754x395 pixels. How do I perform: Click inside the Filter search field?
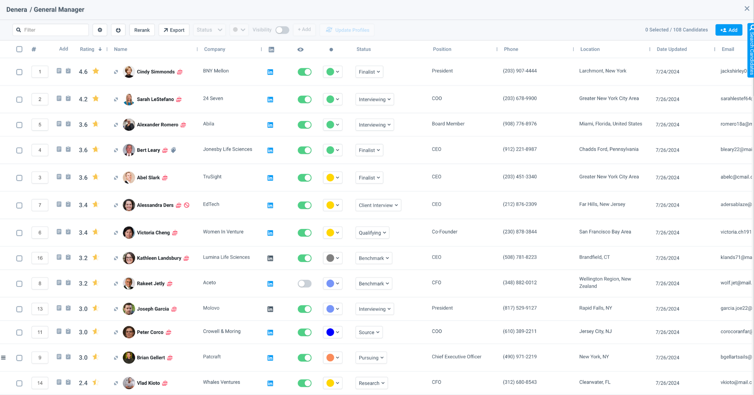tap(50, 30)
